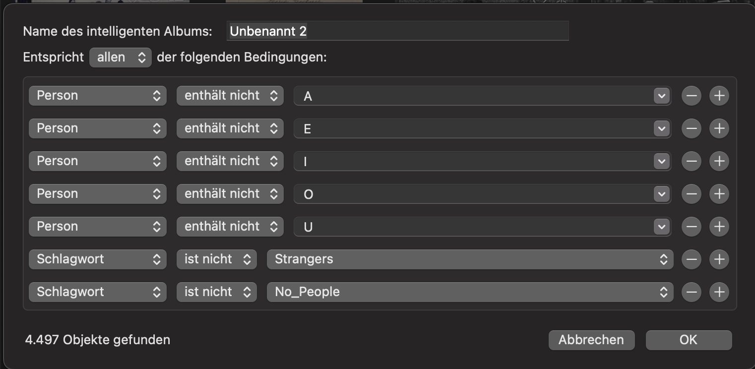Click the OK button
Screen dimensions: 755x369
click(x=689, y=340)
